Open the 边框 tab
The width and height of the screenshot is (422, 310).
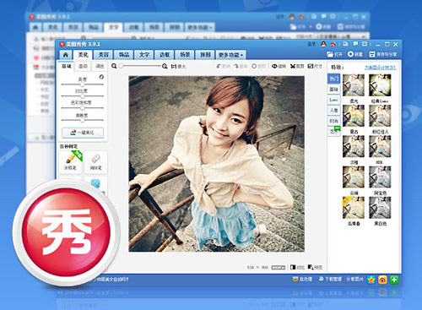pos(165,55)
